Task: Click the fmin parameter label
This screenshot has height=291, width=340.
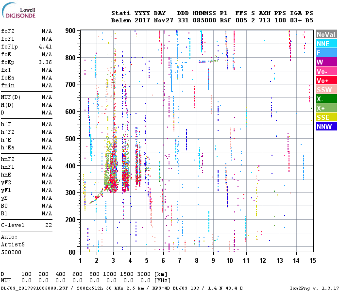Action: (x=8, y=86)
